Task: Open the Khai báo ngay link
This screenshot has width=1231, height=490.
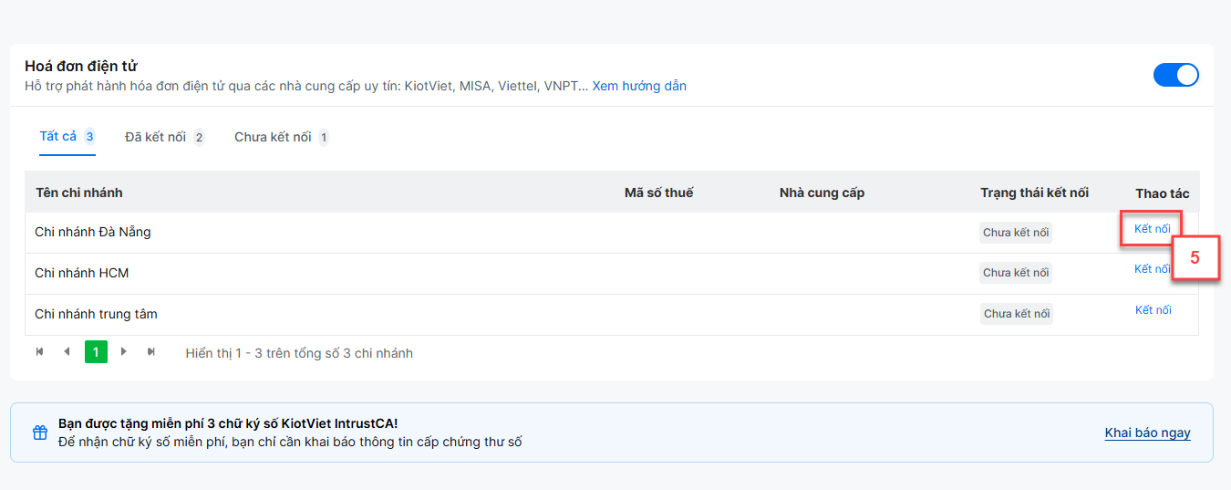Action: [1147, 433]
